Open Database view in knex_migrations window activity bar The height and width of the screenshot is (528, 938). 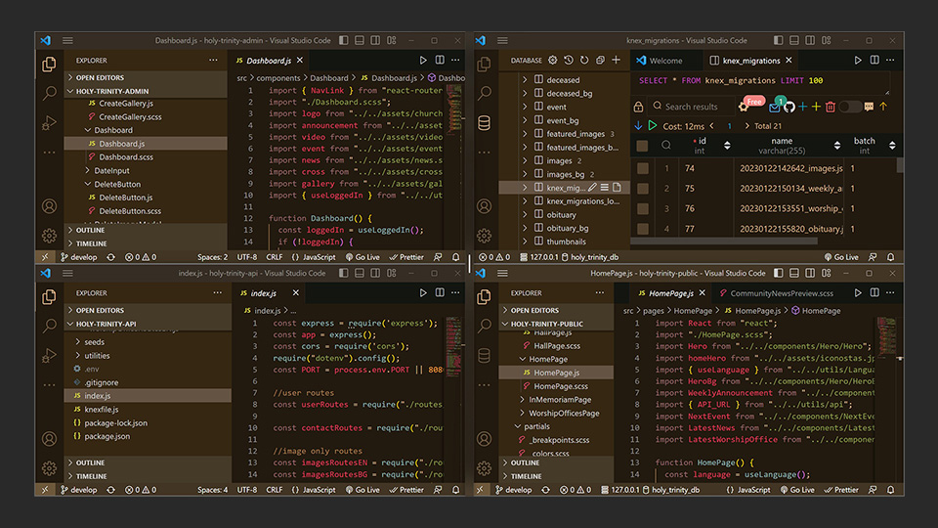pyautogui.click(x=484, y=123)
